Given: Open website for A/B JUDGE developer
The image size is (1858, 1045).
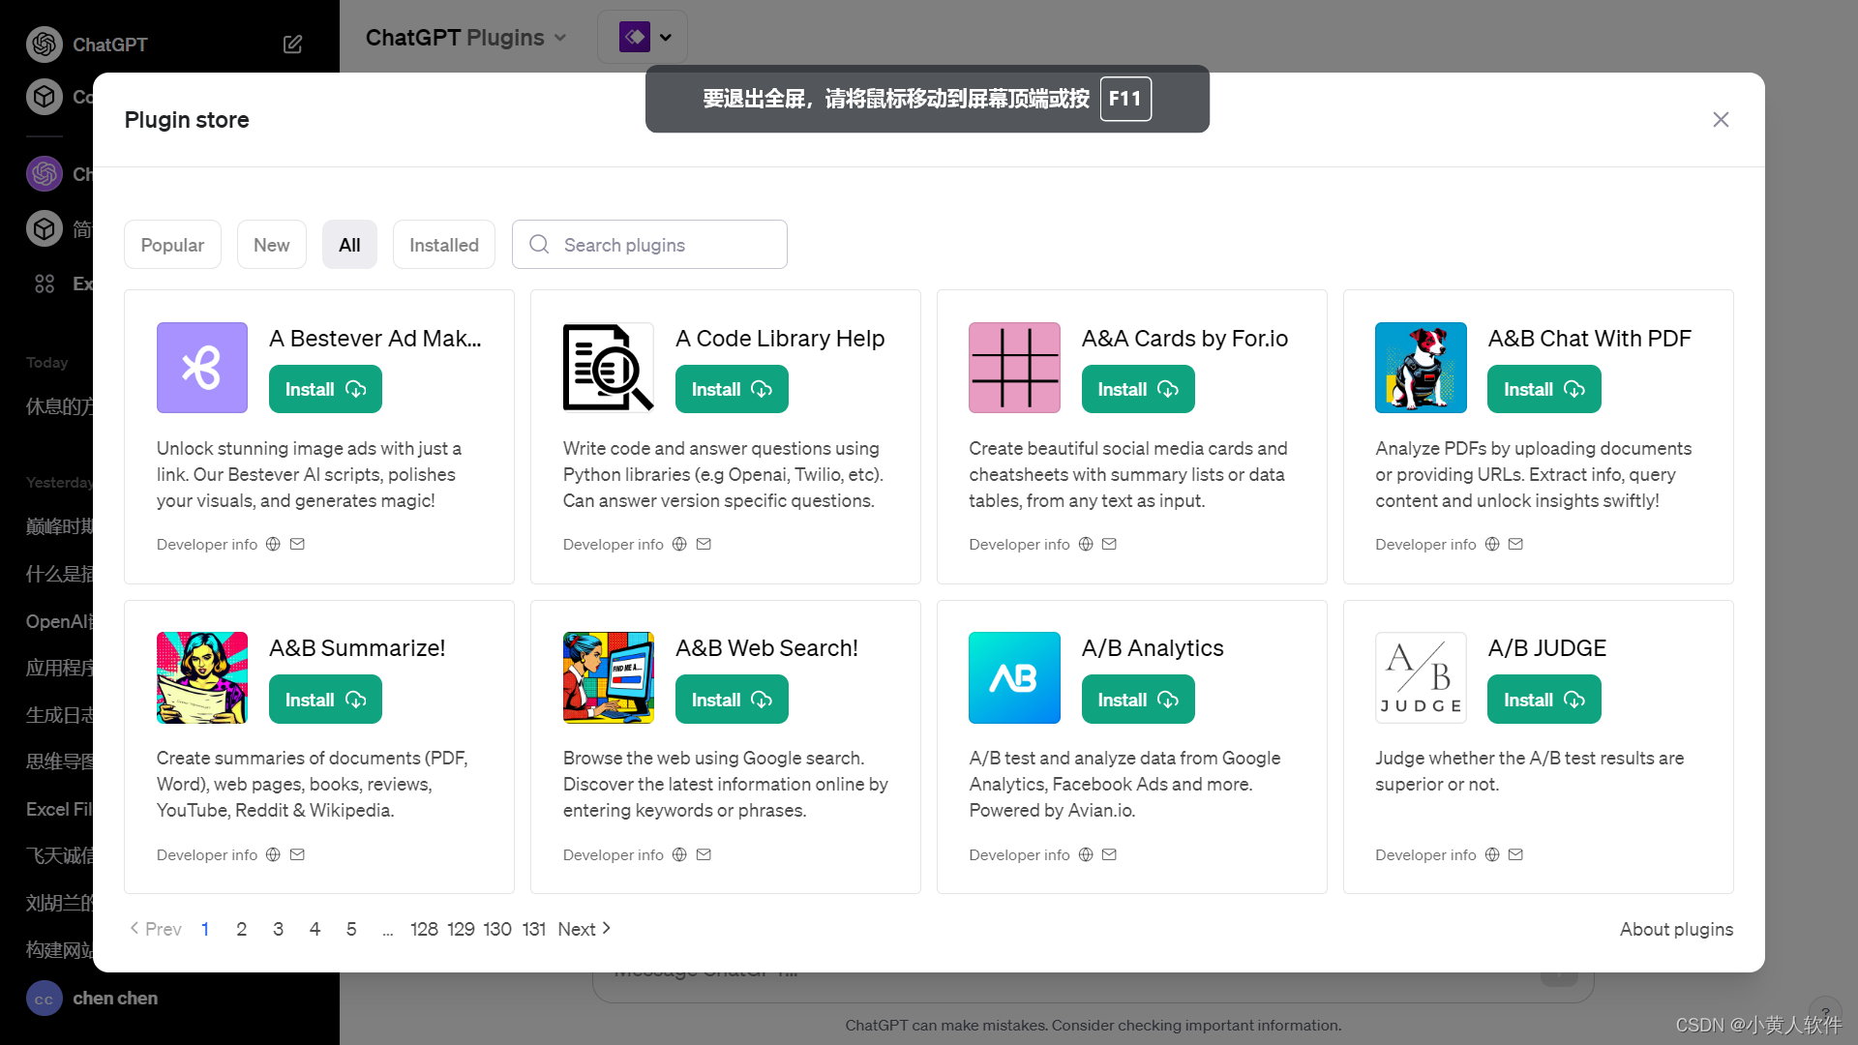Looking at the screenshot, I should pyautogui.click(x=1492, y=854).
